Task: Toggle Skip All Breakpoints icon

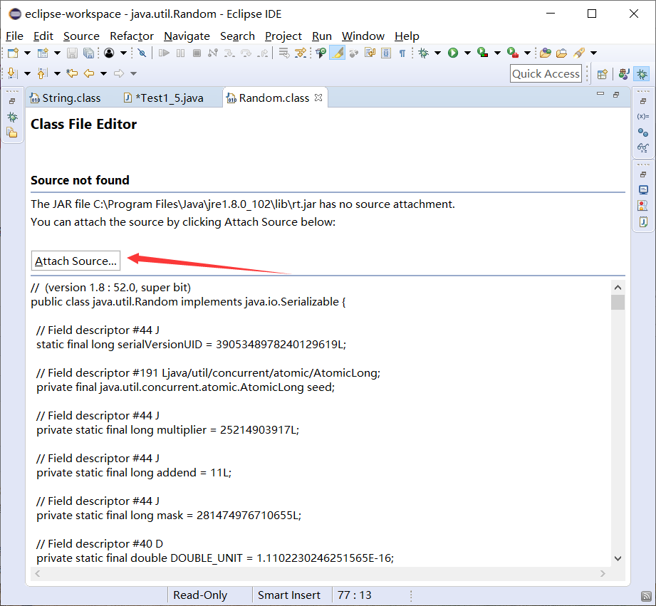Action: (142, 53)
